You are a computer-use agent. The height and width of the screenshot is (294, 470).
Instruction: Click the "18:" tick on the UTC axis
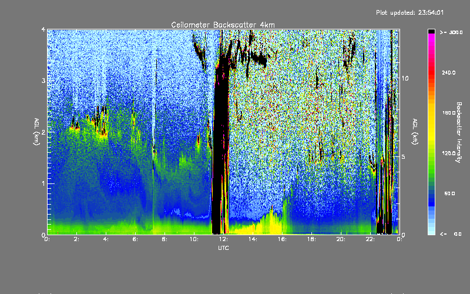tap(312, 239)
